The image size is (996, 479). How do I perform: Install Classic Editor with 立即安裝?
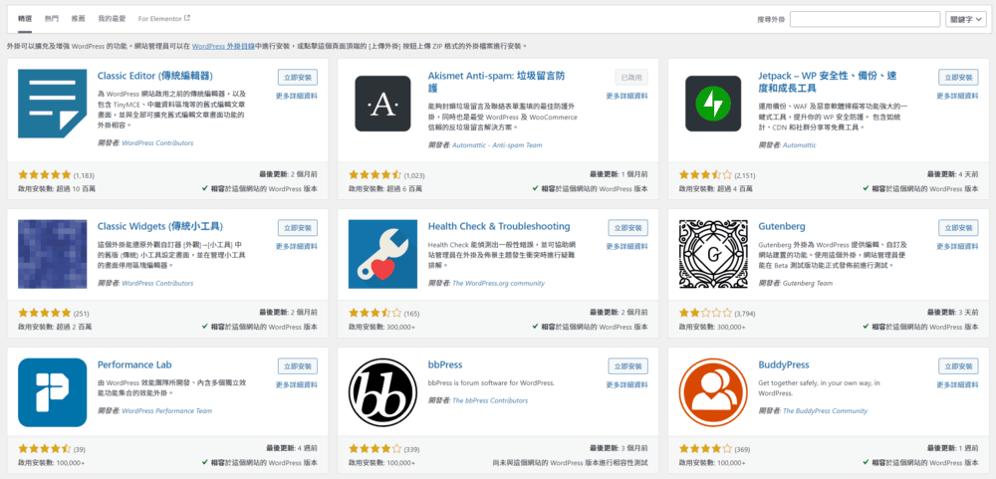[x=297, y=78]
